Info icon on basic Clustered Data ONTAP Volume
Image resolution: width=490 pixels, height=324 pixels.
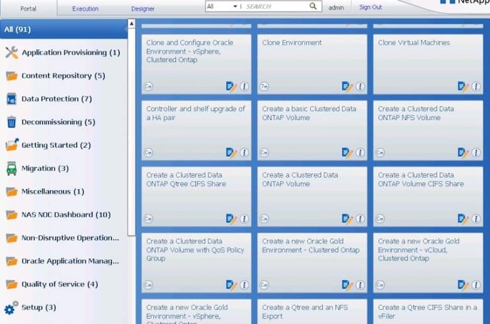(x=361, y=153)
